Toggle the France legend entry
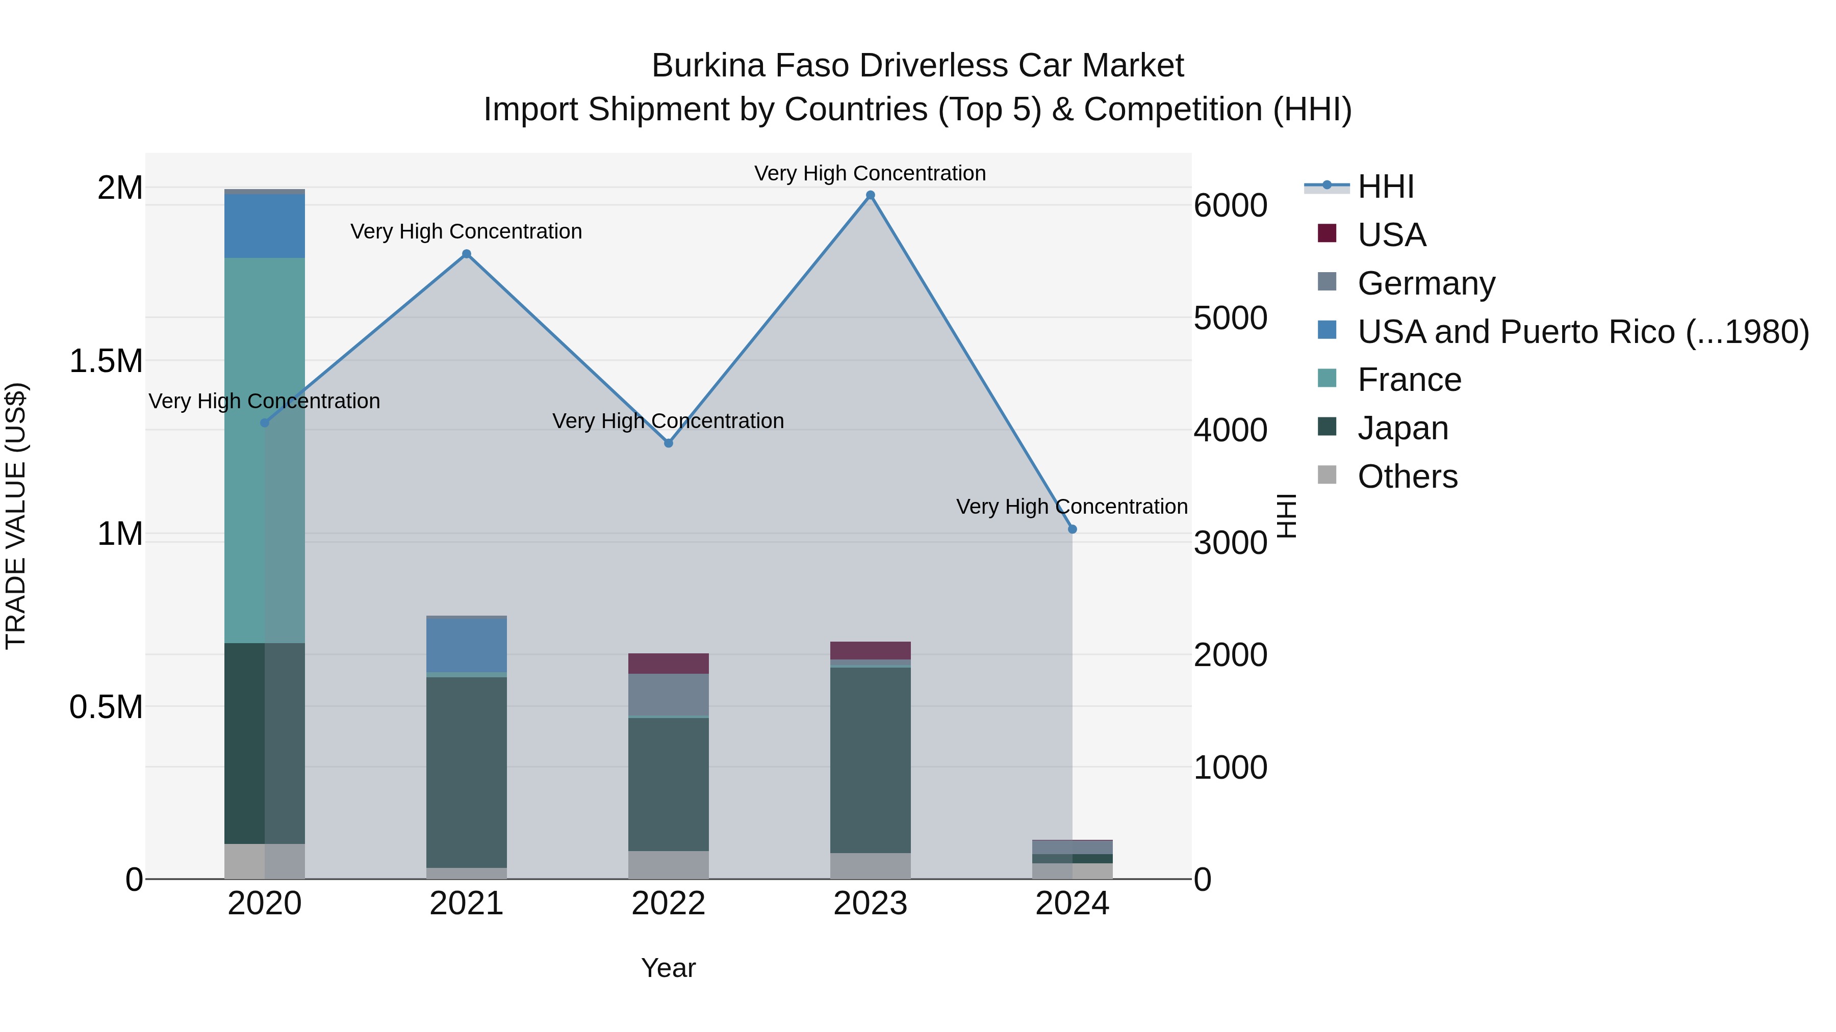The height and width of the screenshot is (1032, 1836). coord(1389,379)
